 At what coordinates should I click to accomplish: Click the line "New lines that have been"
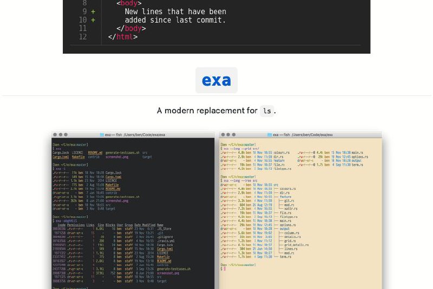click(175, 11)
